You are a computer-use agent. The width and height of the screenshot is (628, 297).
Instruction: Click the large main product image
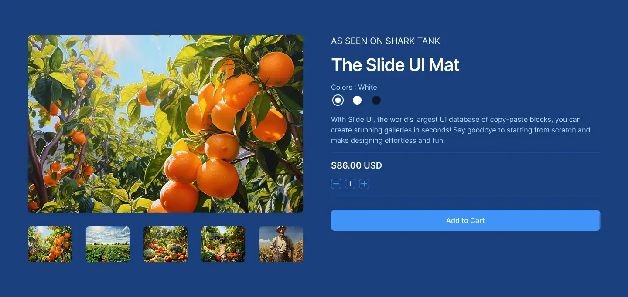(x=165, y=124)
